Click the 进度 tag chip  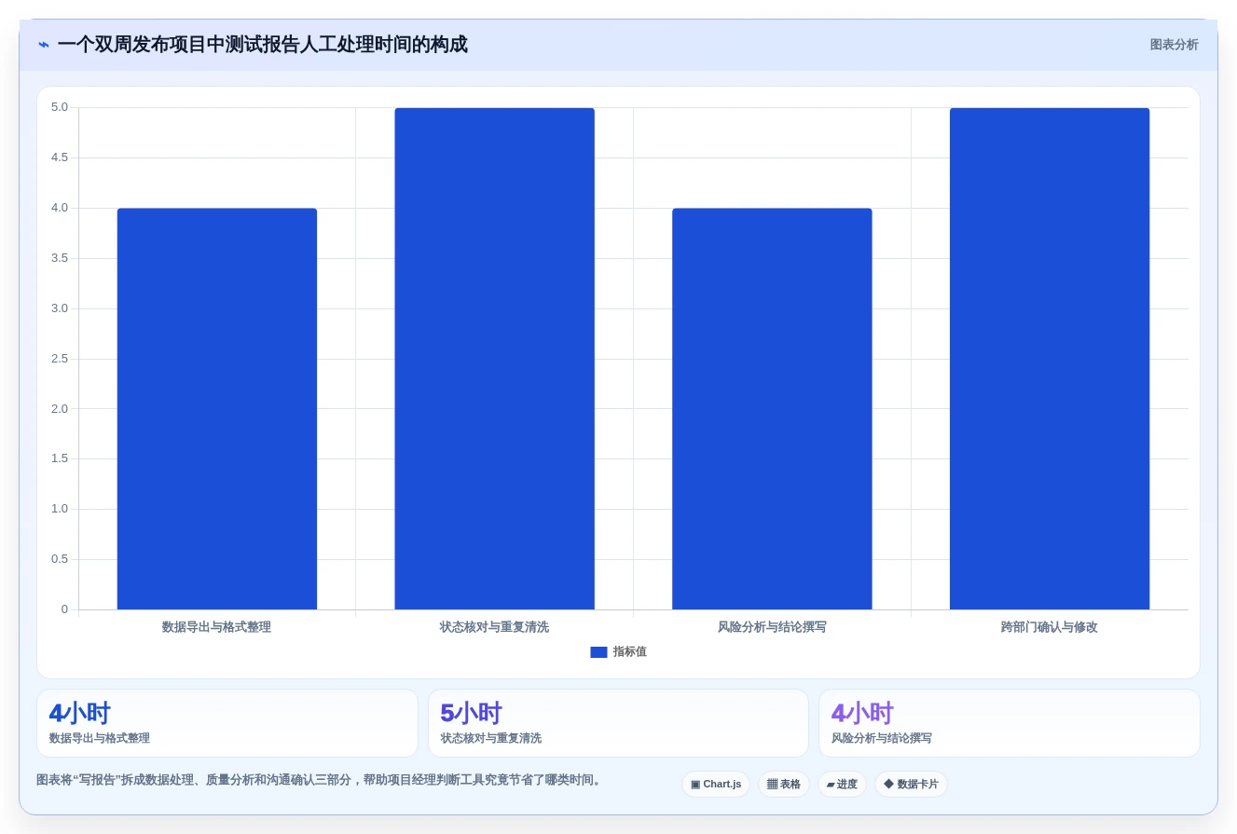point(842,785)
